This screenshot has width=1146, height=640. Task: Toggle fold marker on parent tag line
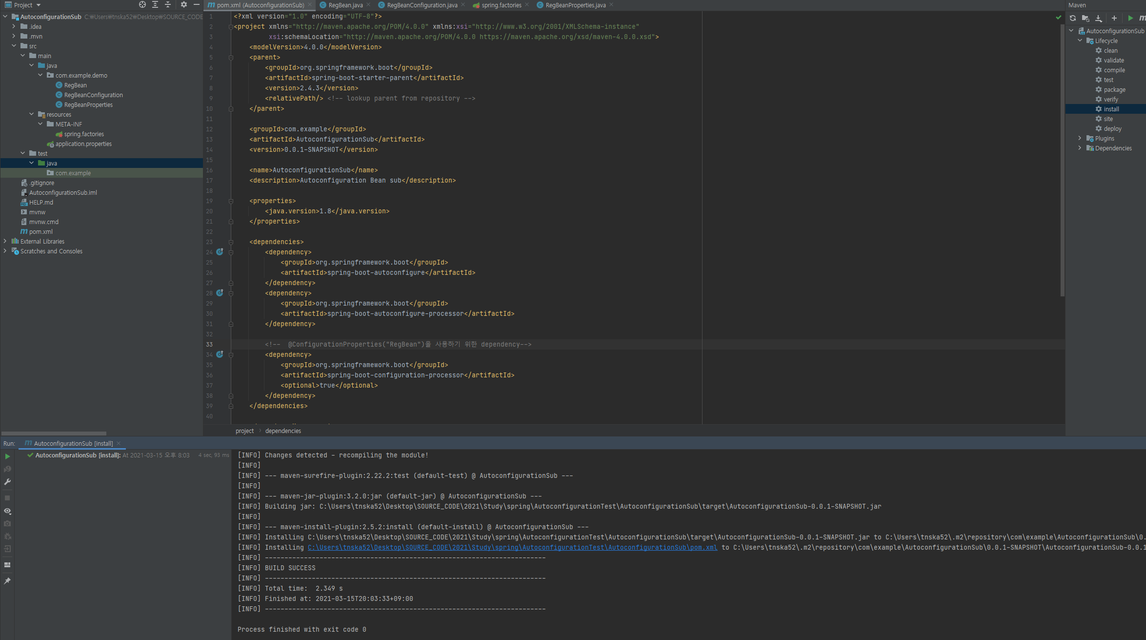pyautogui.click(x=231, y=58)
